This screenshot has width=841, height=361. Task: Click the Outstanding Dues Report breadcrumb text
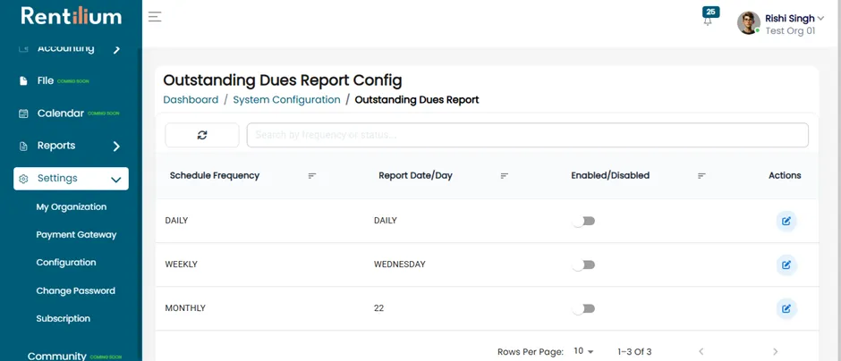tap(417, 99)
